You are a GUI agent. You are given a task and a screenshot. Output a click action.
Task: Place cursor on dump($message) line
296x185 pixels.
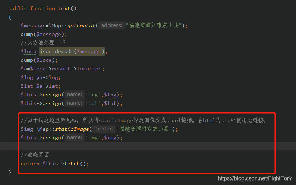coord(44,34)
